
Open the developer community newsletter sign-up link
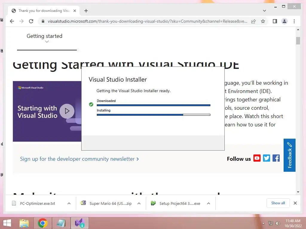click(79, 159)
